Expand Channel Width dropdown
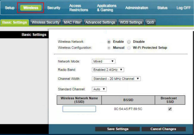The height and width of the screenshot is (135, 194). (116, 79)
